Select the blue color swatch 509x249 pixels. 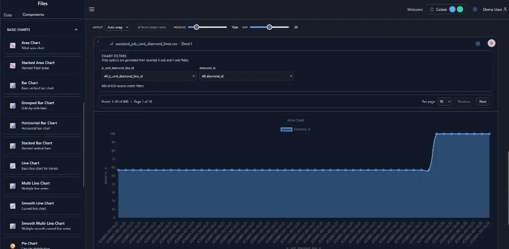[452, 9]
